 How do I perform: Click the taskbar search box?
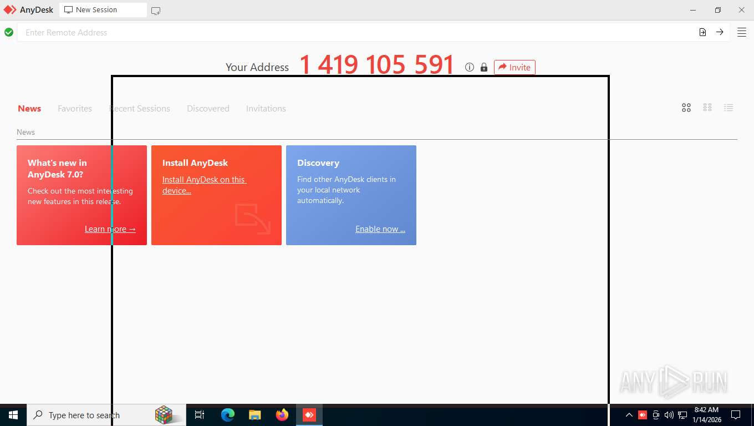106,415
